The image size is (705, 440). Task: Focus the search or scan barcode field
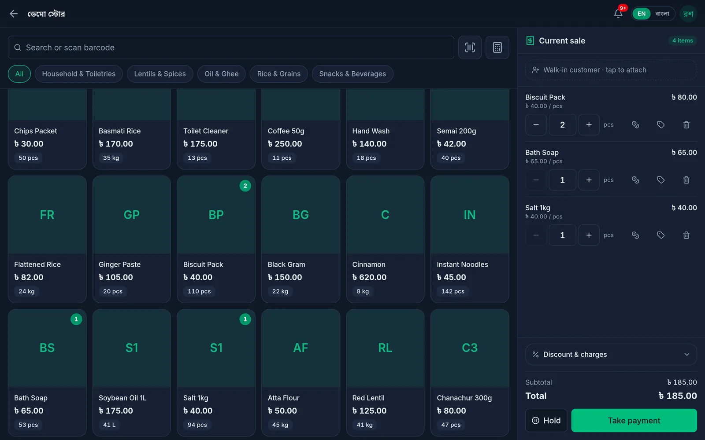point(231,48)
